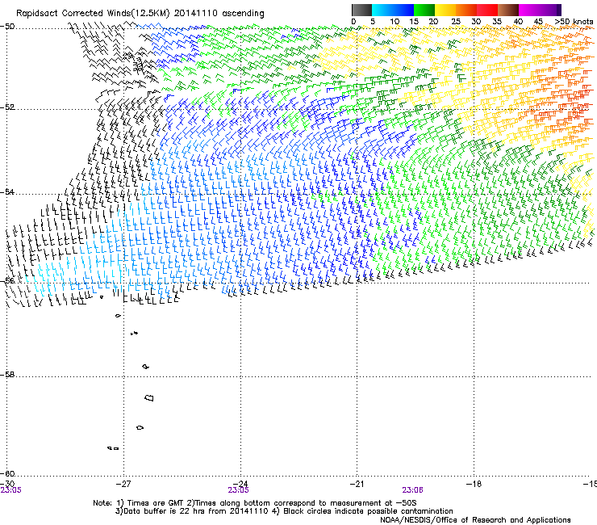Click the '>50 knots' legend label
Screen dimensions: 597x525
point(574,22)
